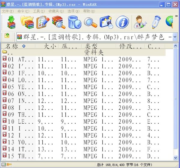Screen dimensions: 180x168
Task: Open the 选项 menu
Action: coord(73,11)
